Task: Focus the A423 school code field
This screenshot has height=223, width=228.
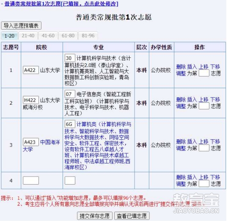Action: [31, 142]
